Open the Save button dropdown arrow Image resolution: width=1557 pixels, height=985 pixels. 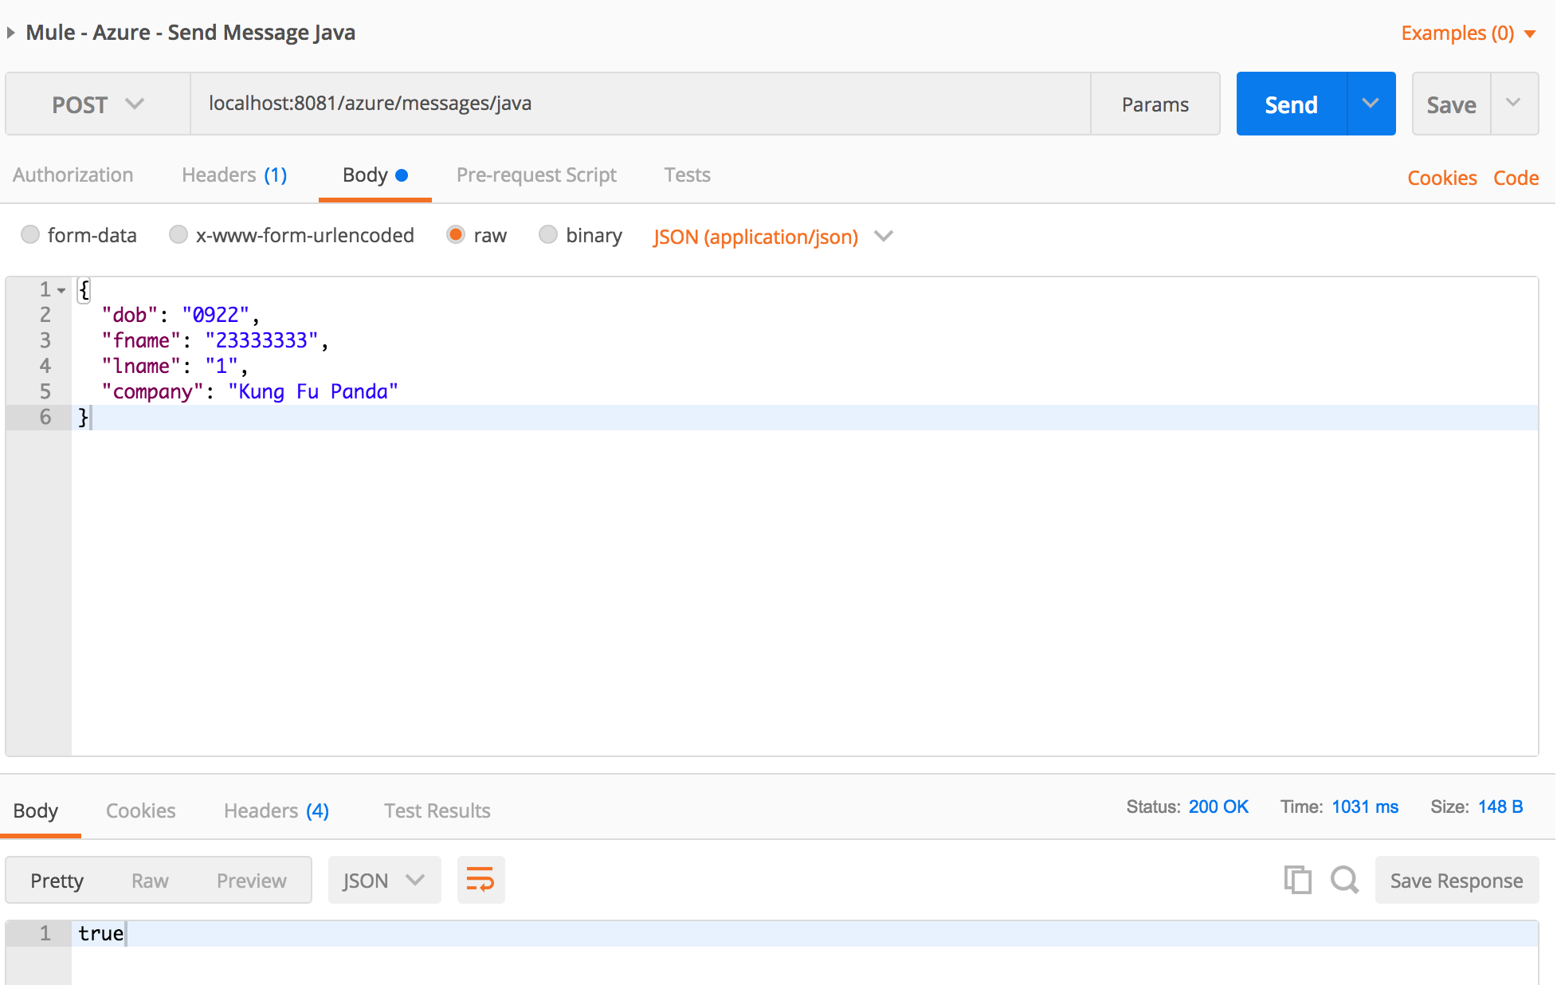pos(1513,104)
